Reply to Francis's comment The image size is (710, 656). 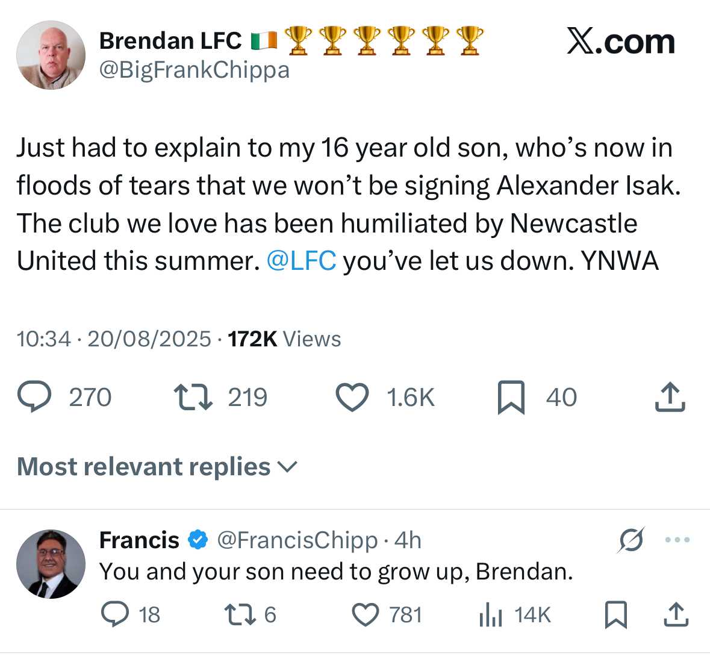point(114,614)
